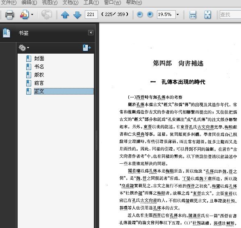Collapse the bookmarks panel with arrow button
Viewport: 241px width, 228px height.
click(91, 33)
